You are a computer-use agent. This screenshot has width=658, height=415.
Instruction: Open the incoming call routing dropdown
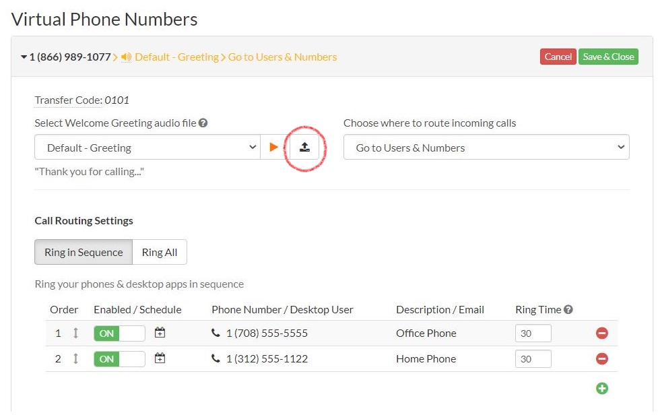click(486, 148)
